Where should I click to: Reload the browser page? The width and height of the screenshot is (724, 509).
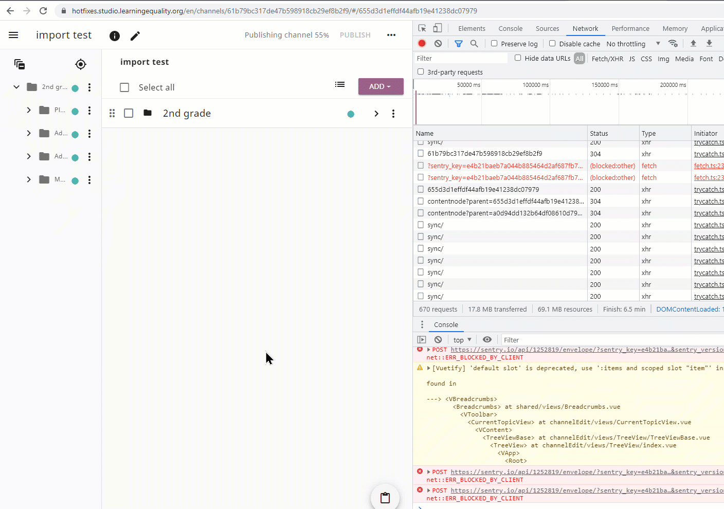click(43, 11)
